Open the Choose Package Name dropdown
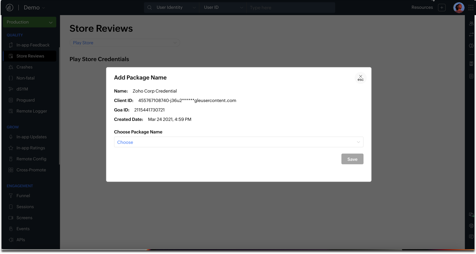The width and height of the screenshot is (476, 254). [238, 142]
